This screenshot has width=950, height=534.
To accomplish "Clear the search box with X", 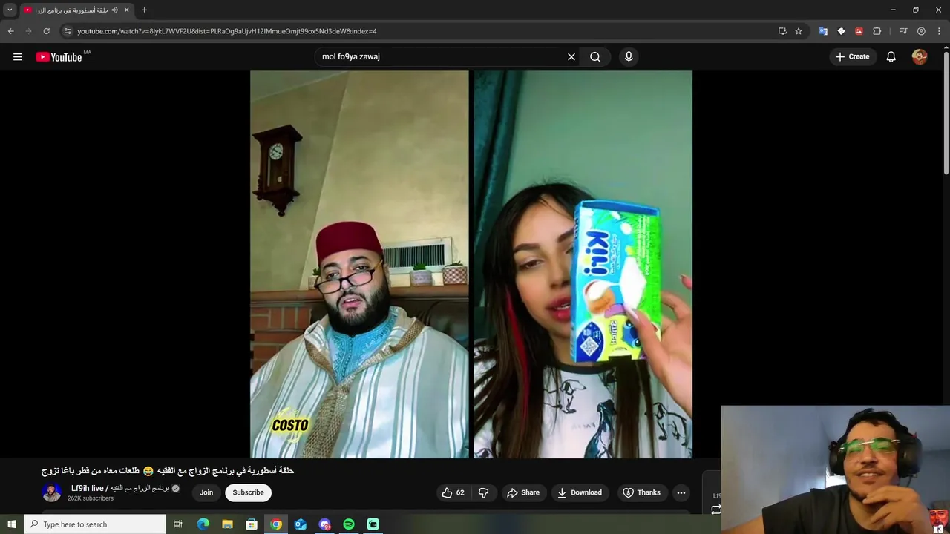I will pos(571,56).
